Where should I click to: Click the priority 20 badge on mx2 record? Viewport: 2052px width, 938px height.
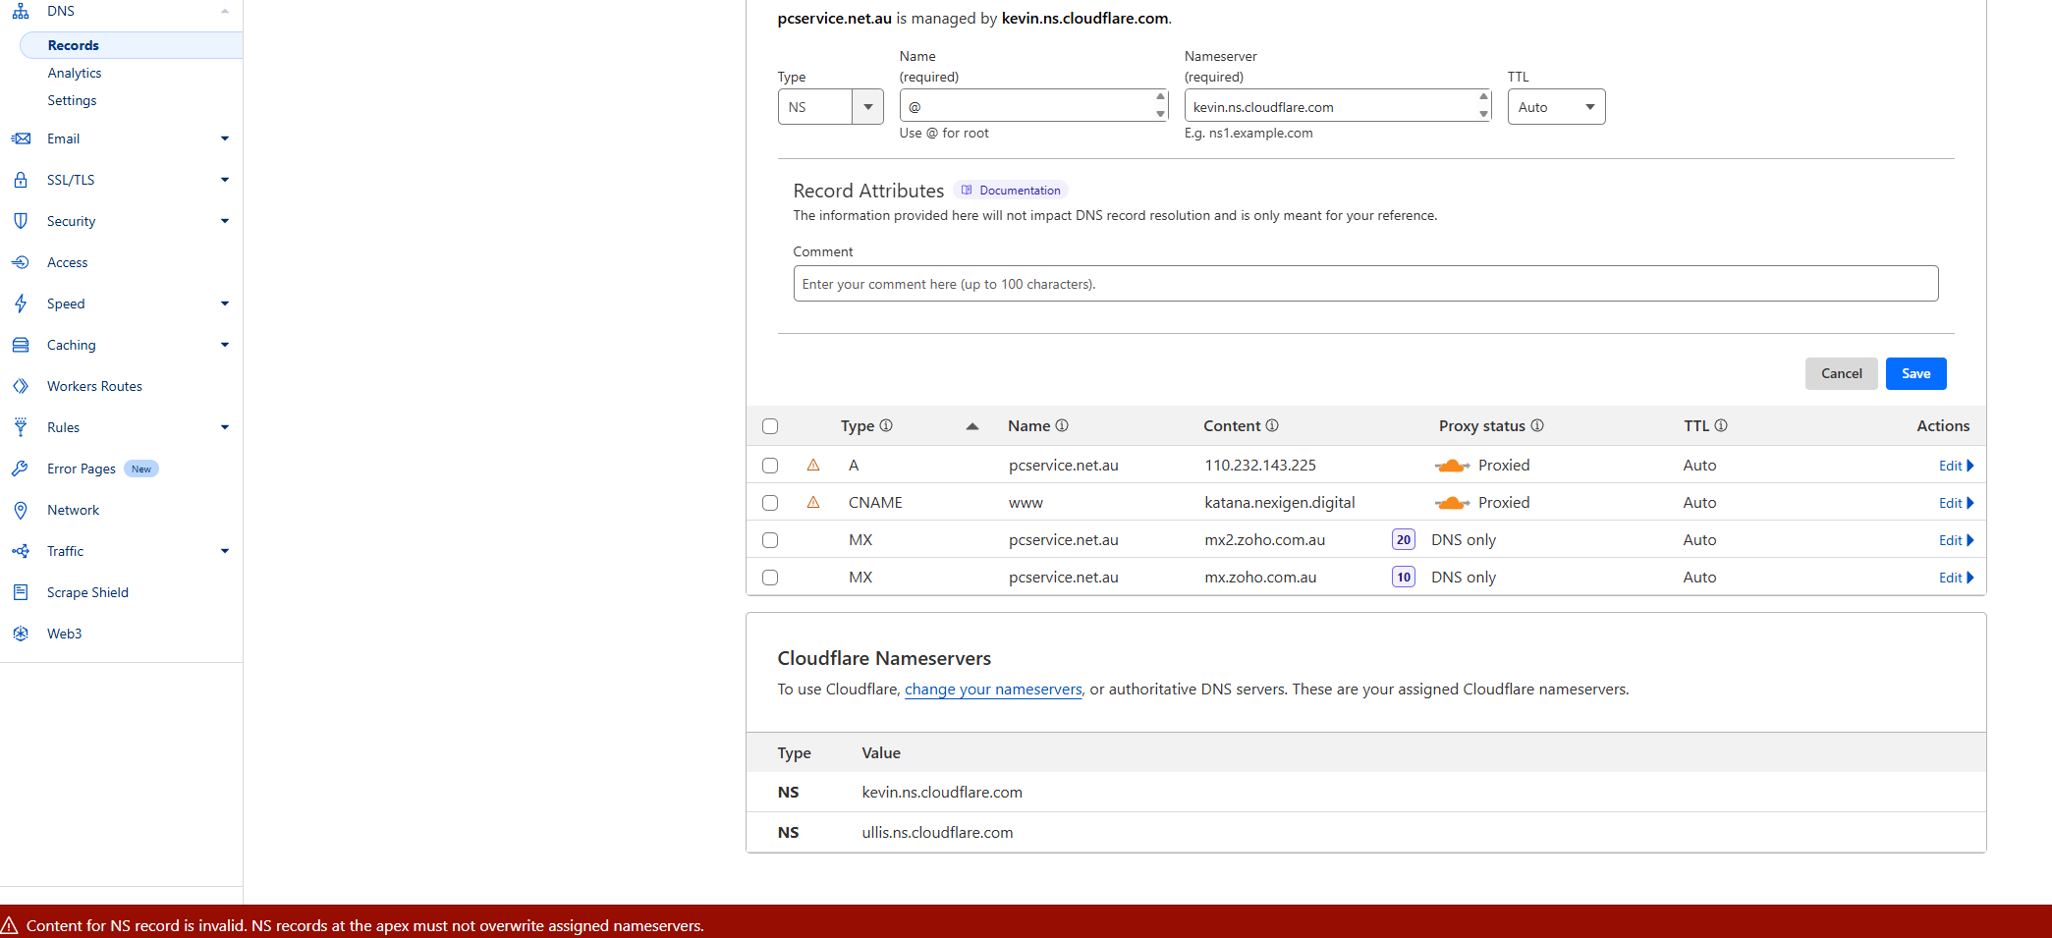(1404, 539)
